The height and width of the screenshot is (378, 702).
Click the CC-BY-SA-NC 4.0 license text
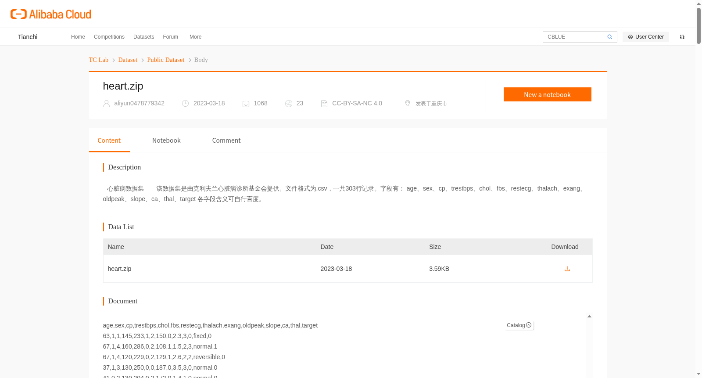pos(357,103)
